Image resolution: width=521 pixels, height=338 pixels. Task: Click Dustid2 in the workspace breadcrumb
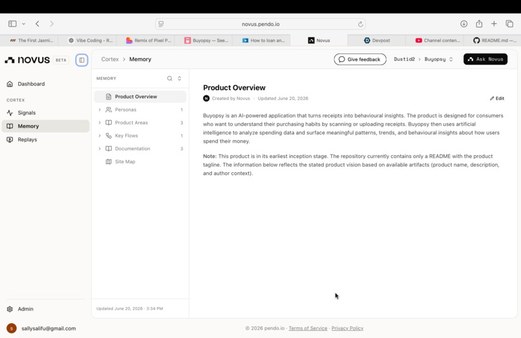pos(404,59)
